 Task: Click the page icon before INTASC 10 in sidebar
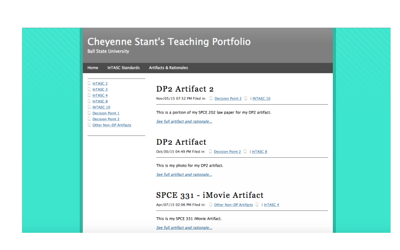click(x=89, y=107)
